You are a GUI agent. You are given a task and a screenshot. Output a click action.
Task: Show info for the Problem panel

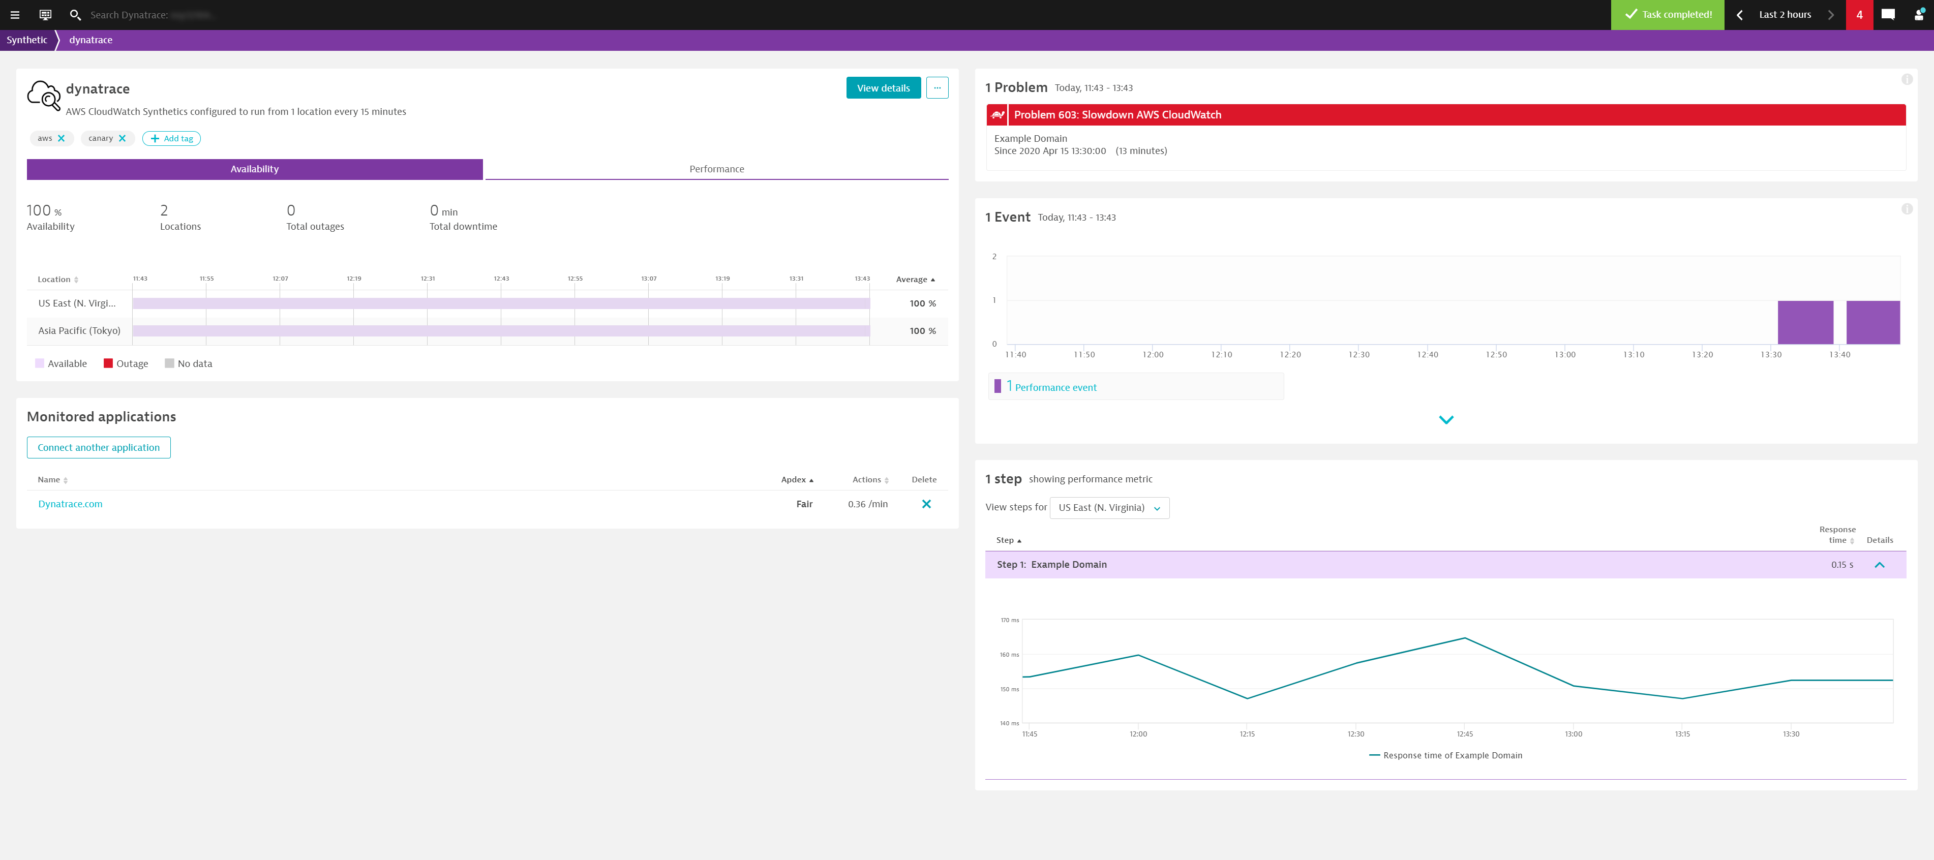pyautogui.click(x=1906, y=80)
